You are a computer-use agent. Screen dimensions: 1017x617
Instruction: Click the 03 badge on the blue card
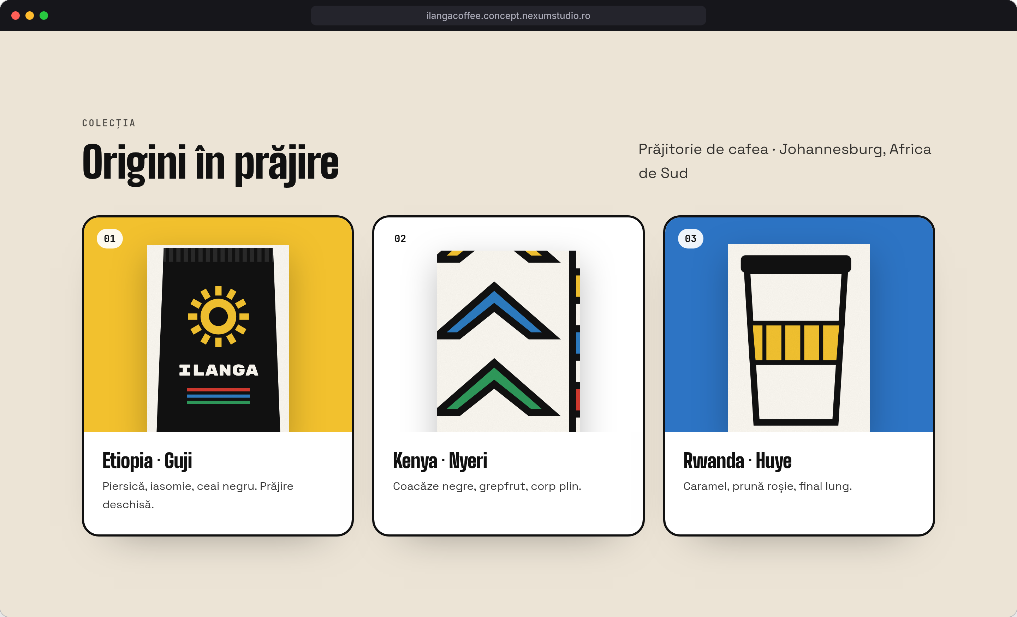point(690,238)
